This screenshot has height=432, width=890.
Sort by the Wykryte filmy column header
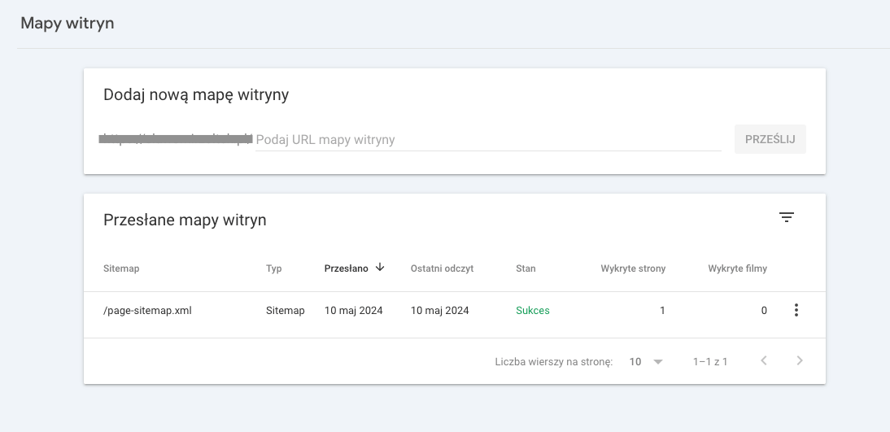click(x=737, y=268)
